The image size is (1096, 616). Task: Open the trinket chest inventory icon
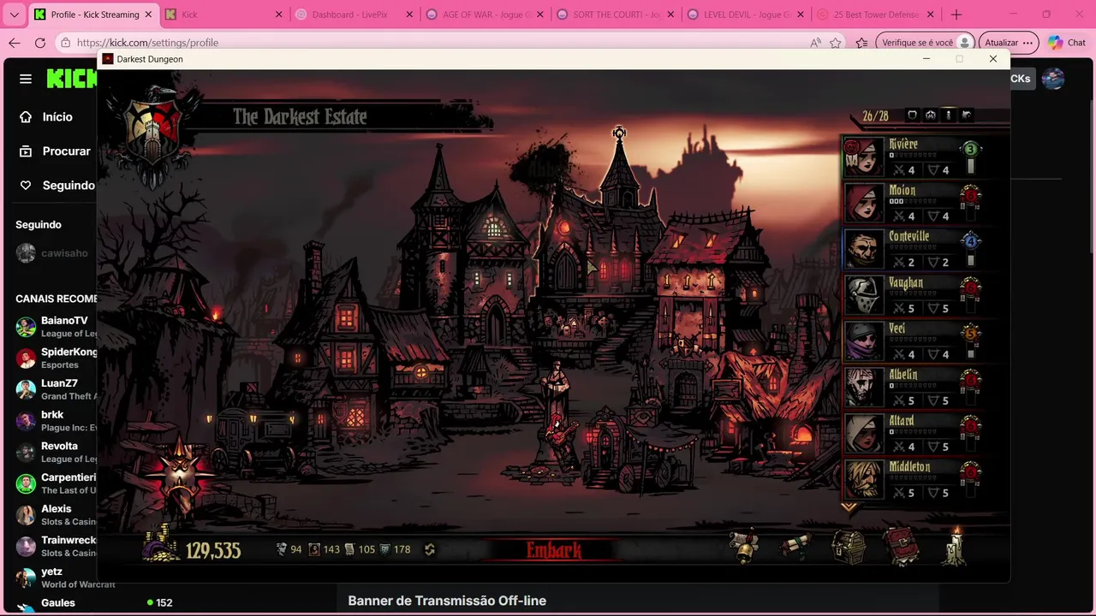point(849,548)
